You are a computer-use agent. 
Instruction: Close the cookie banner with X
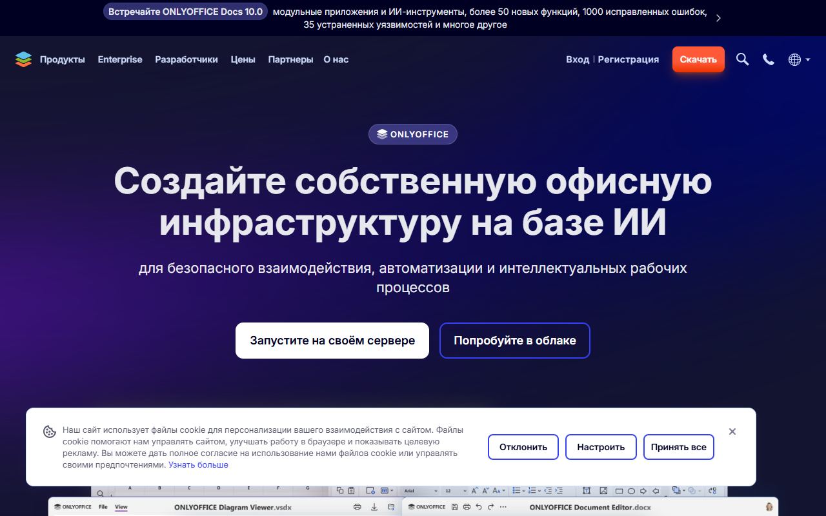pos(732,432)
